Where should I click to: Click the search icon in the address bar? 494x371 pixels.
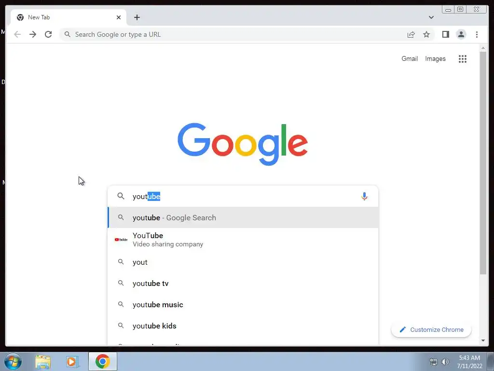(67, 34)
